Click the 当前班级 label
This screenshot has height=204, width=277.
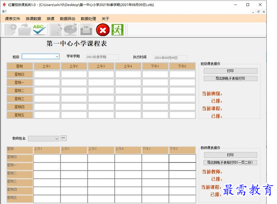(212, 94)
